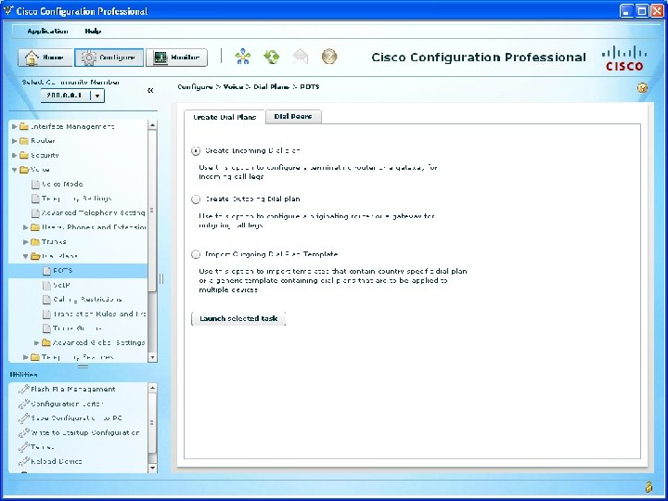Click the Configure toolbar button
This screenshot has height=501, width=668.
point(109,58)
